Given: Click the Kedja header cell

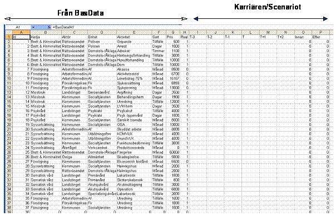Looking at the screenshot, I should [46, 37].
